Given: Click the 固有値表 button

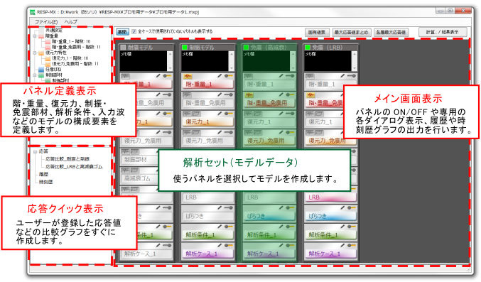Looking at the screenshot, I should pyautogui.click(x=317, y=32).
